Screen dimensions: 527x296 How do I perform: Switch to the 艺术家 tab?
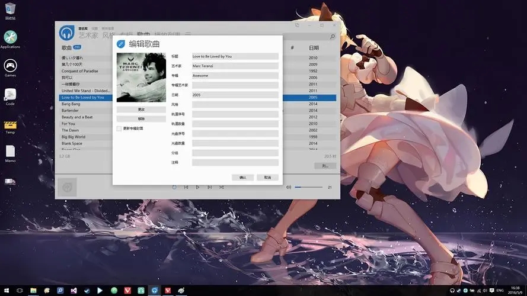point(88,36)
